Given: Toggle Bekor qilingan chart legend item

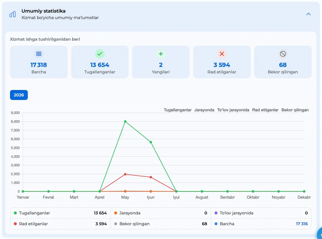Looking at the screenshot, I should 295,110.
